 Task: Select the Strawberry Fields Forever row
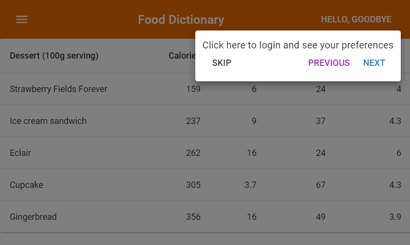click(x=58, y=89)
